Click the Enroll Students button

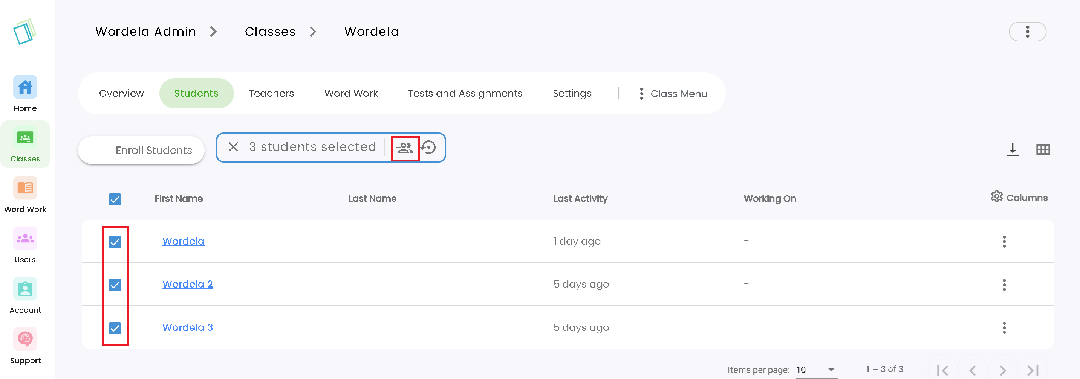(141, 150)
